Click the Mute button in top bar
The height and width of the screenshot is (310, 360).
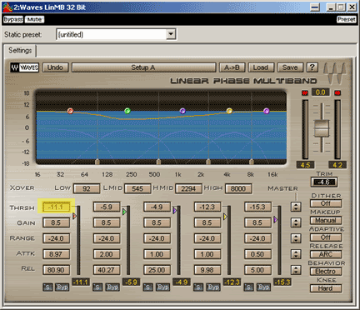tap(34, 19)
